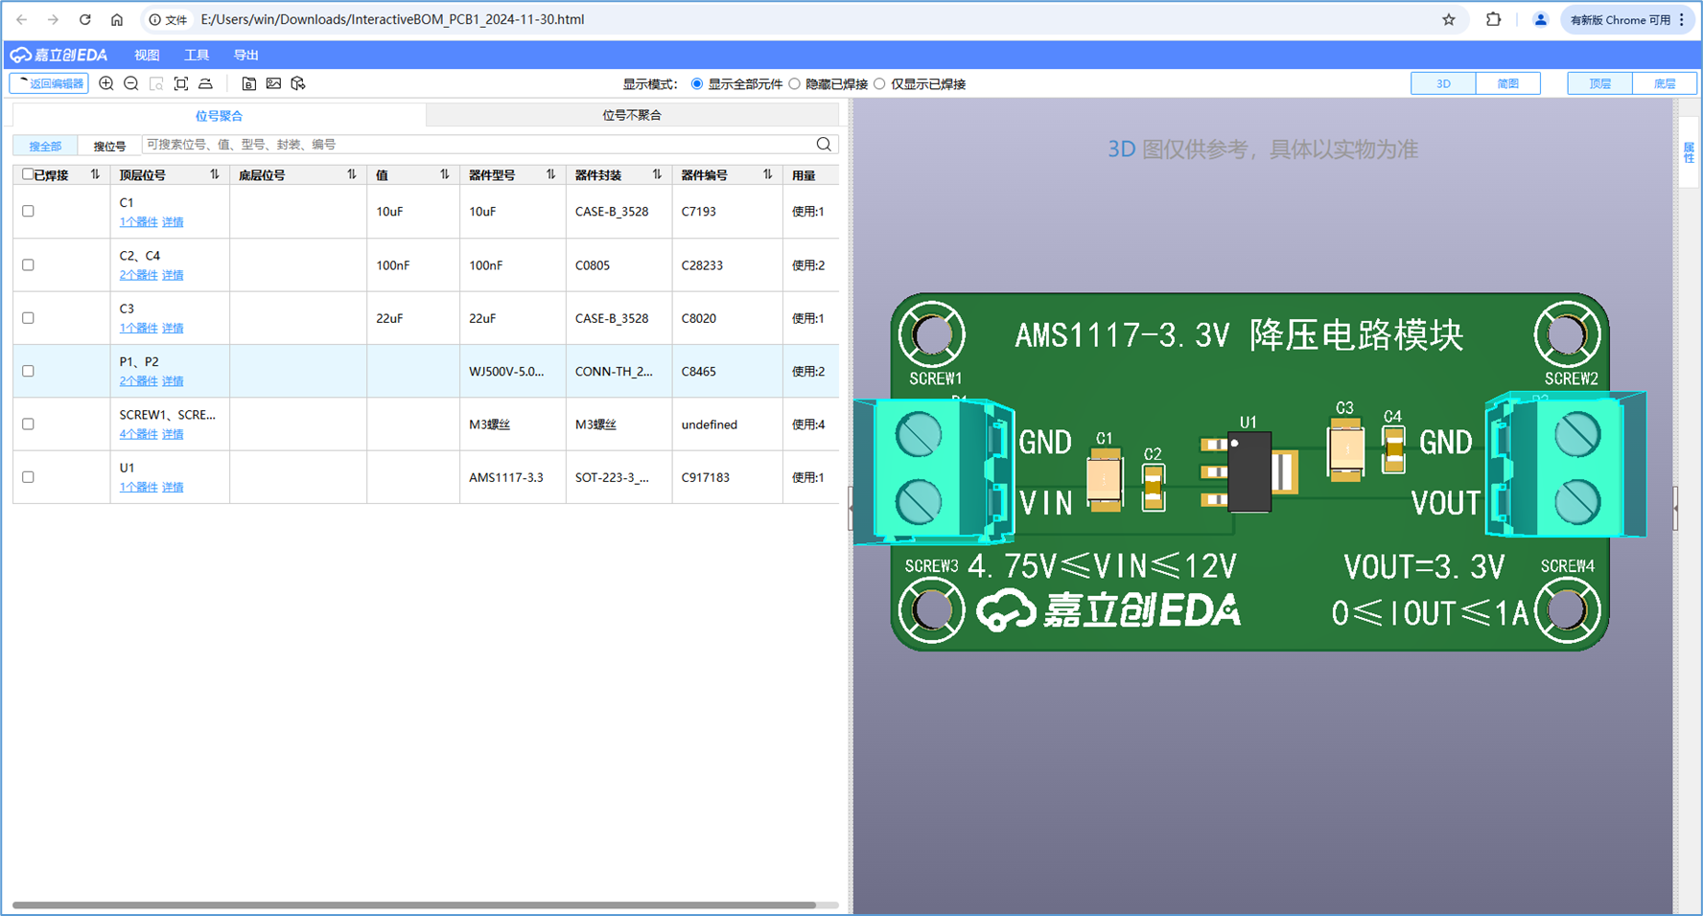
Task: Open the 1个器件 link for C1
Action: pos(138,222)
